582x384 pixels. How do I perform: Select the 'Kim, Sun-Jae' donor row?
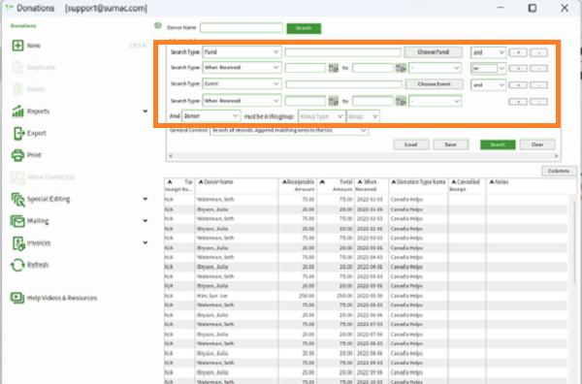[x=366, y=296]
